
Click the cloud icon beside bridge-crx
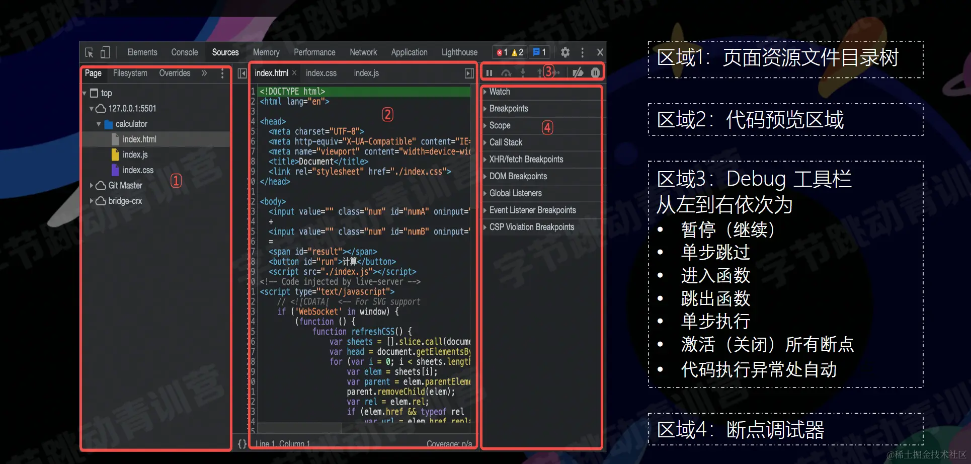click(x=101, y=201)
